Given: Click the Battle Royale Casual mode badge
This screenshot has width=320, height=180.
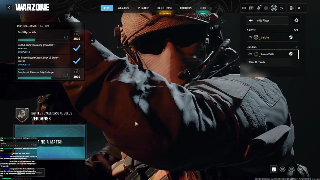Looking at the screenshot, I should 22,115.
